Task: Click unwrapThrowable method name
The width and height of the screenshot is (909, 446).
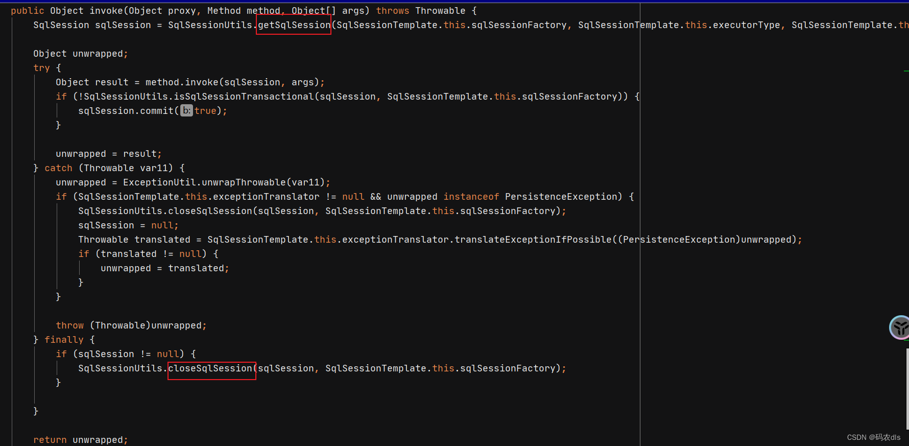Action: [x=244, y=182]
